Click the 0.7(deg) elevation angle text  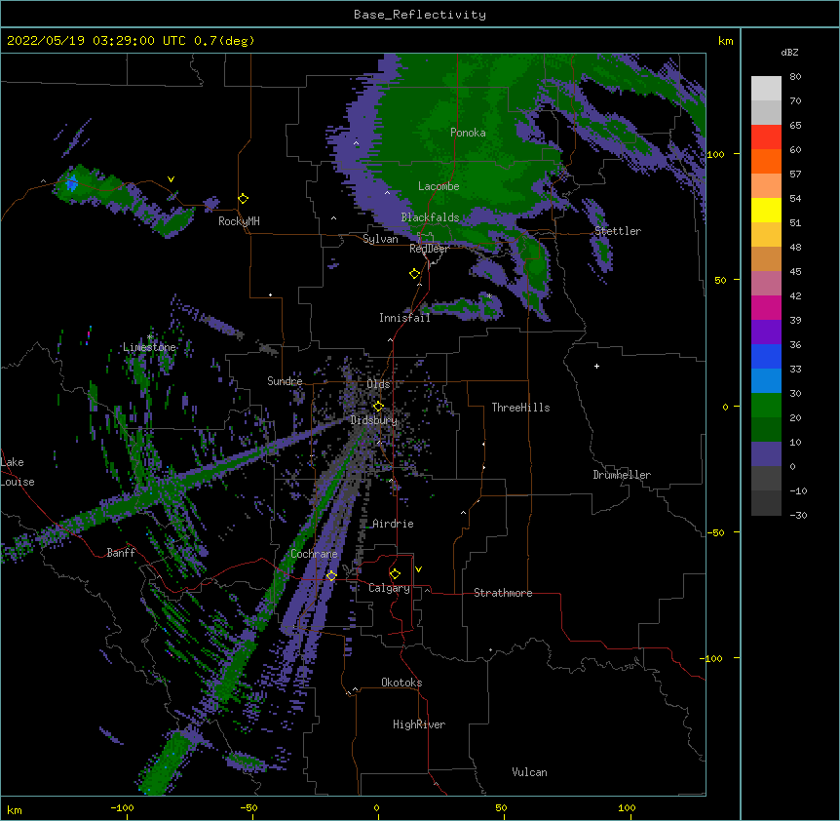pos(224,41)
